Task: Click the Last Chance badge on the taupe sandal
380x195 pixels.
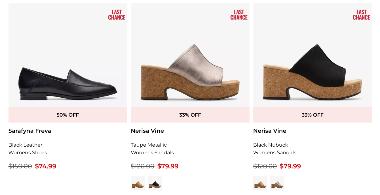Action: click(239, 15)
